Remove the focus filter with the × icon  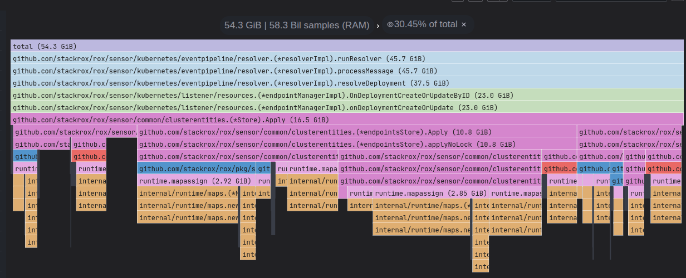(463, 24)
